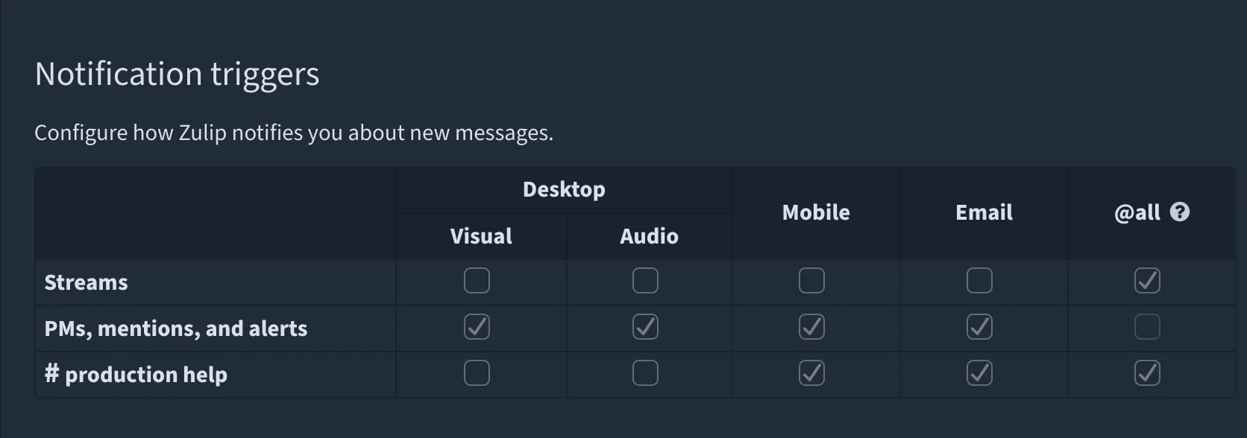Enable Streams mobile notifications
1247x438 pixels.
pyautogui.click(x=811, y=281)
